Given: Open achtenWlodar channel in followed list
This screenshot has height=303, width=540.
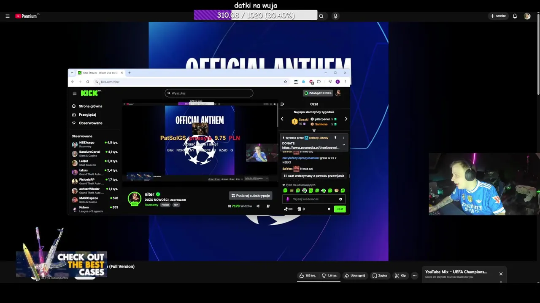Looking at the screenshot, I should pyautogui.click(x=95, y=191).
